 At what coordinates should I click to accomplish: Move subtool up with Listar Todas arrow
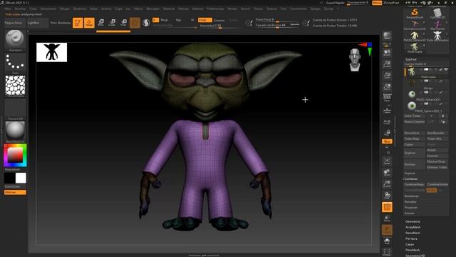pos(432,116)
